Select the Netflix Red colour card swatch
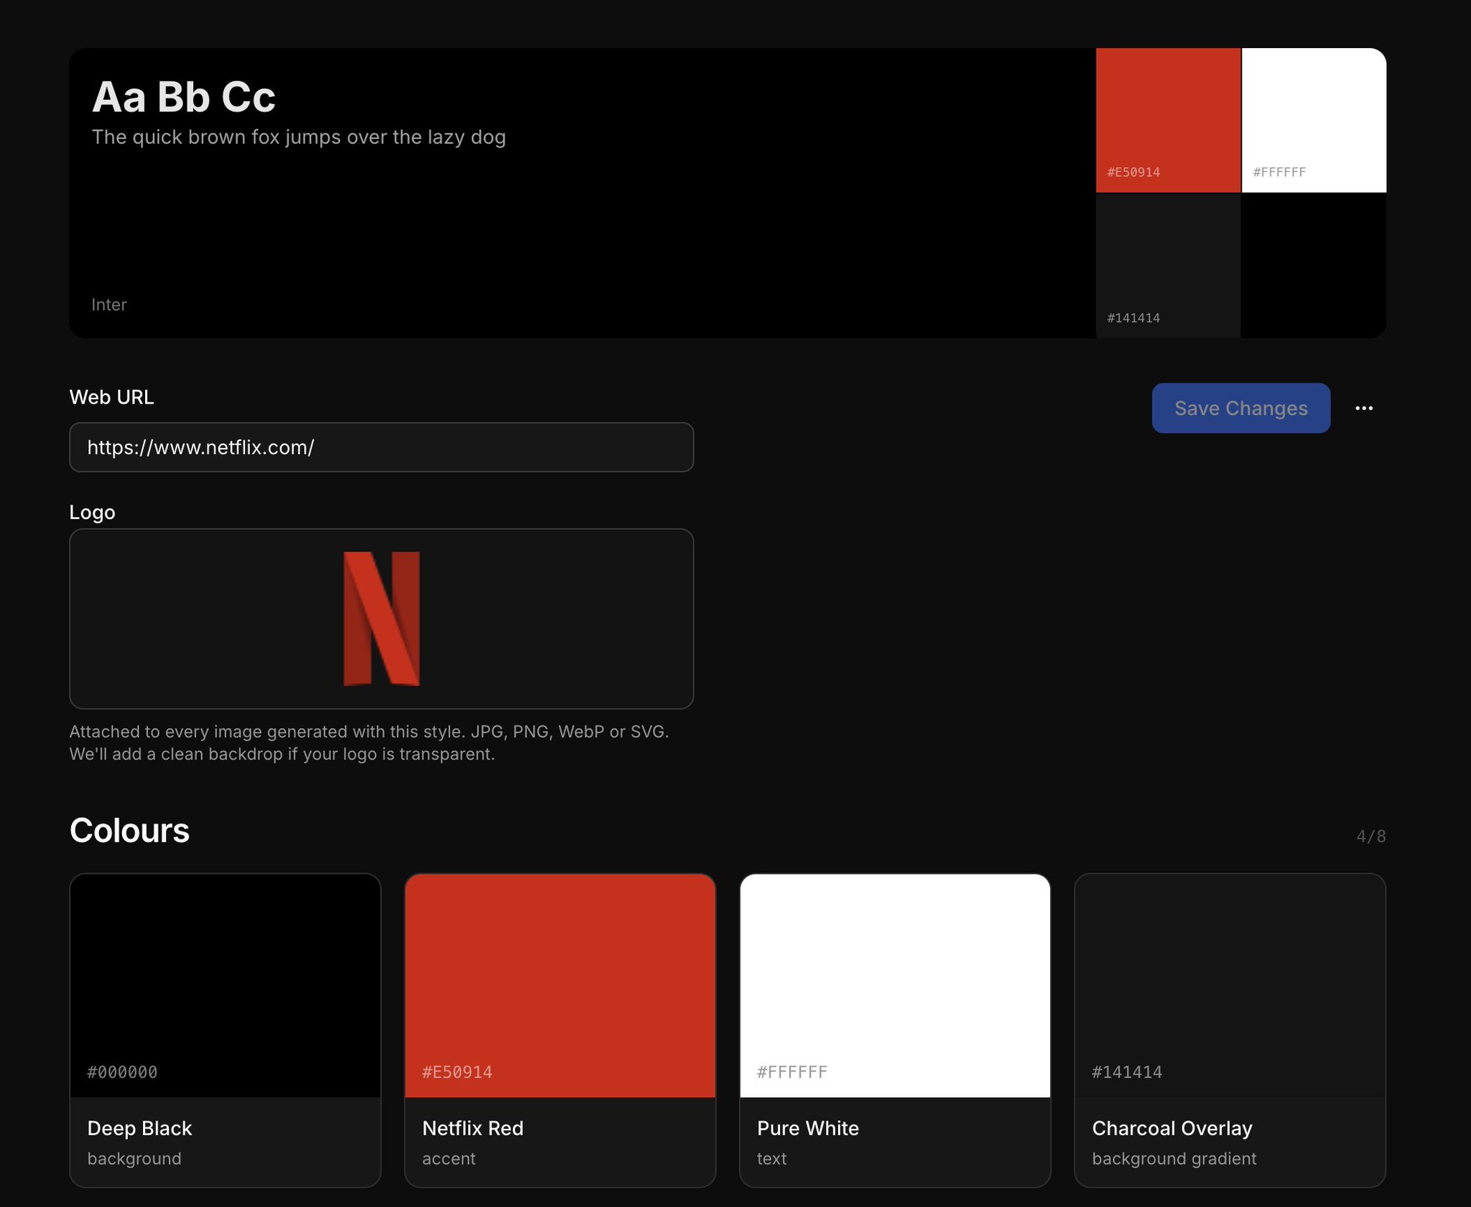The height and width of the screenshot is (1207, 1471). point(560,985)
